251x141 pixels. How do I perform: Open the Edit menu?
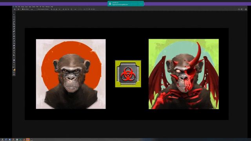19,7
